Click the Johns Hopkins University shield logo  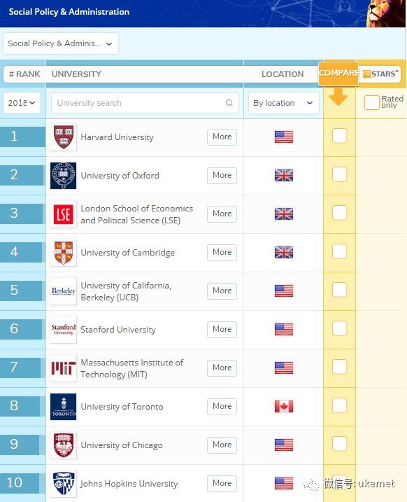(64, 483)
